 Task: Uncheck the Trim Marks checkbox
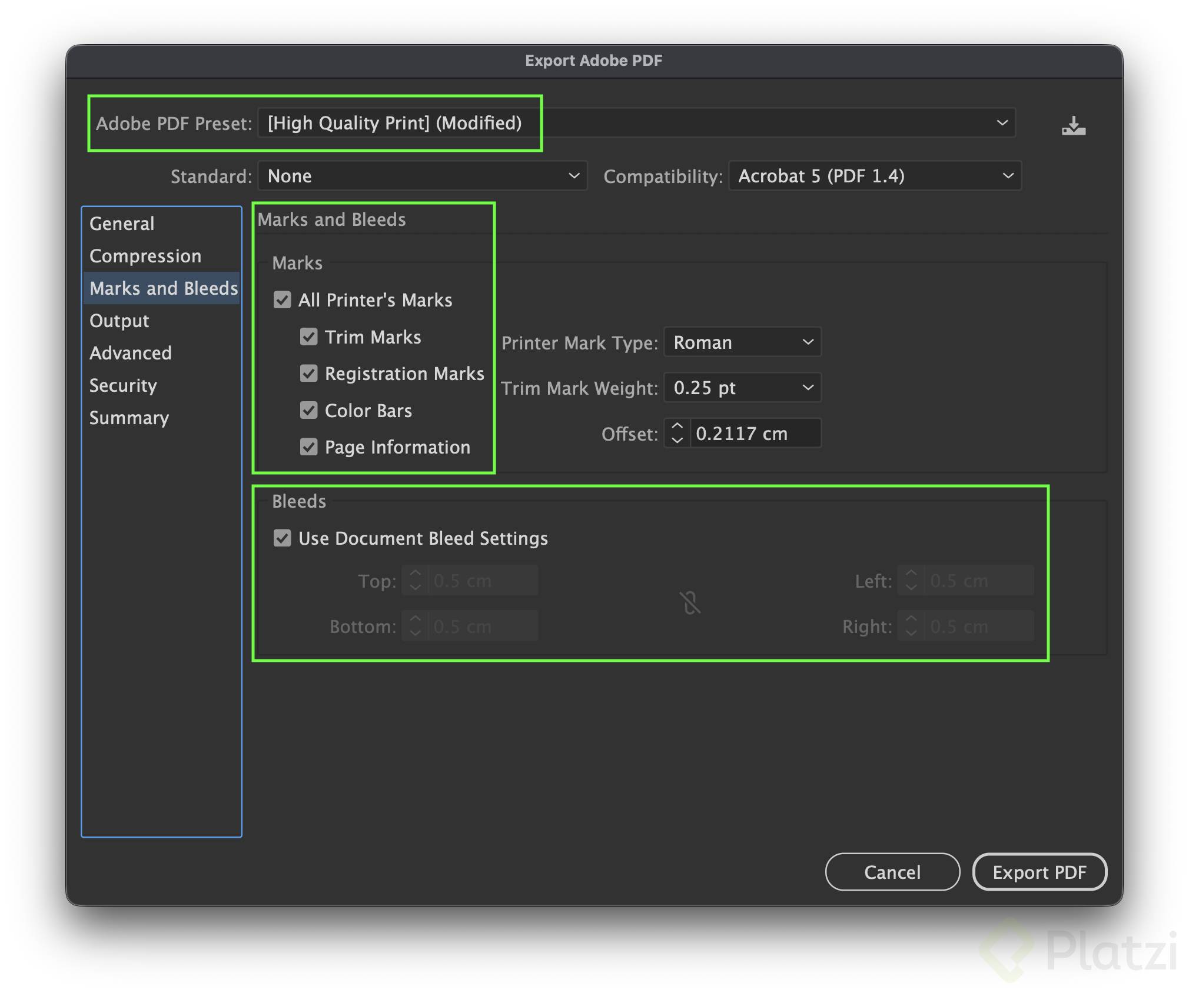(x=309, y=337)
